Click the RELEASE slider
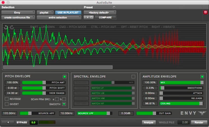 [x=182, y=98]
